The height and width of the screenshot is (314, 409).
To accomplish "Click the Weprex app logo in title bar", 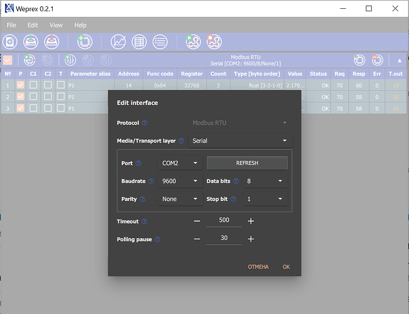I will pos(9,8).
